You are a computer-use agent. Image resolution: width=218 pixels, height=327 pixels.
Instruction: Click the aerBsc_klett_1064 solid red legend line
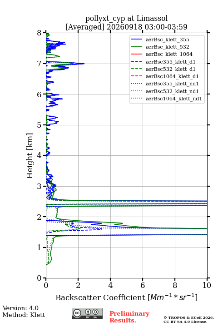pyautogui.click(x=136, y=54)
